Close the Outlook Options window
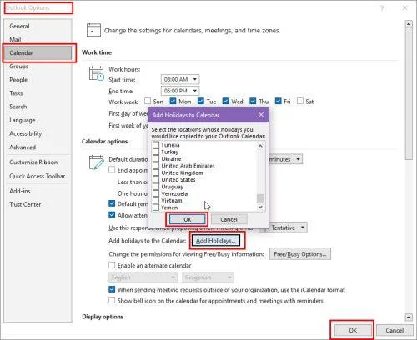 [405, 8]
